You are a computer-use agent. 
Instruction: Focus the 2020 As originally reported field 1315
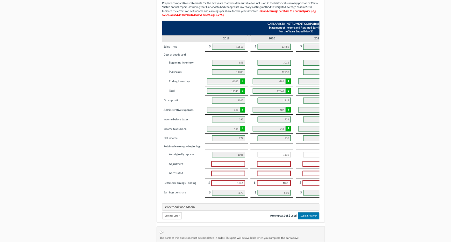pyautogui.click(x=274, y=155)
